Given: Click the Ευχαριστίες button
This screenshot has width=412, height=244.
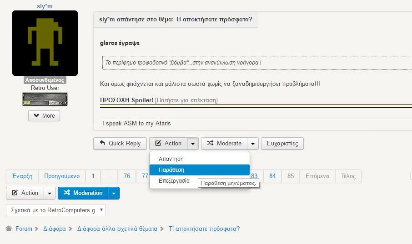Looking at the screenshot, I should pos(282,143).
